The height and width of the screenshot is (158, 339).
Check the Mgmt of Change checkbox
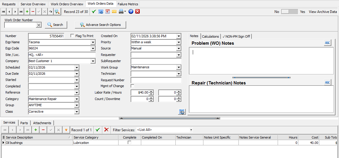(132, 86)
